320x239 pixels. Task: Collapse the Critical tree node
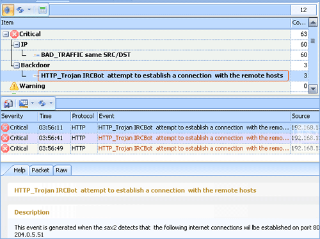(6, 34)
